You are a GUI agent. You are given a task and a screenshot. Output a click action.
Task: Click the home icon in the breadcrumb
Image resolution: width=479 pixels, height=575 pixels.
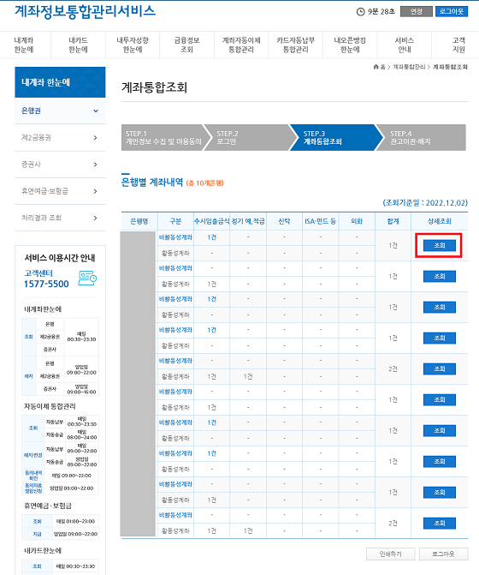pyautogui.click(x=376, y=67)
